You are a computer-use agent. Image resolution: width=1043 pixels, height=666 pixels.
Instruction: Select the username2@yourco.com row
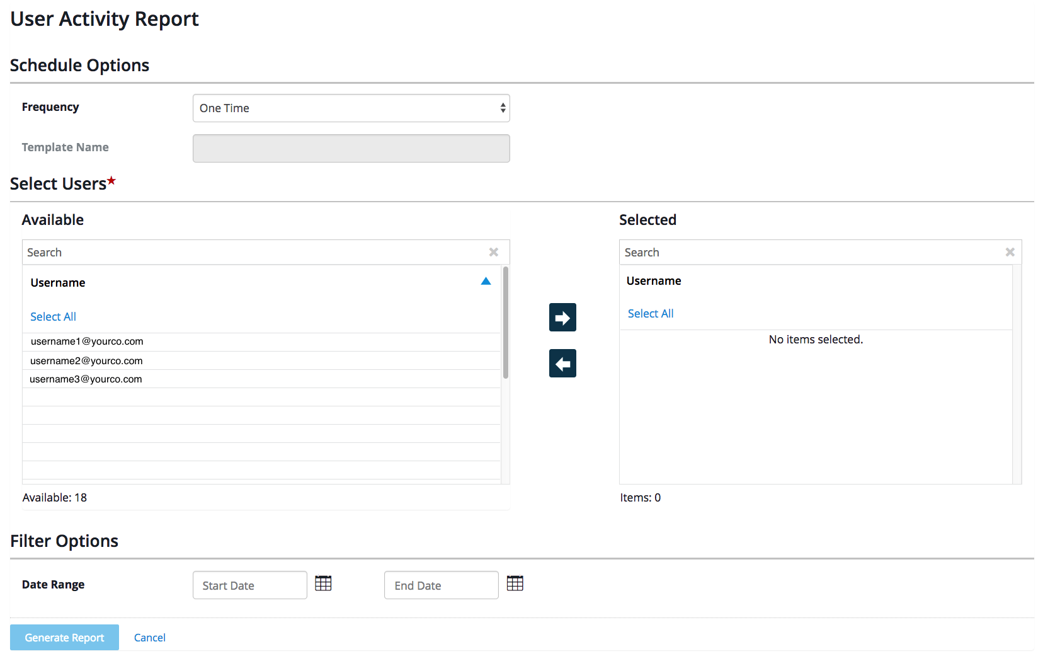click(x=86, y=360)
